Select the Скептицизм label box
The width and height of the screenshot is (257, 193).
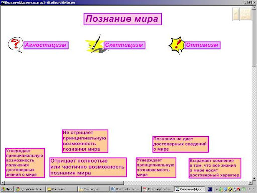pyautogui.click(x=124, y=45)
